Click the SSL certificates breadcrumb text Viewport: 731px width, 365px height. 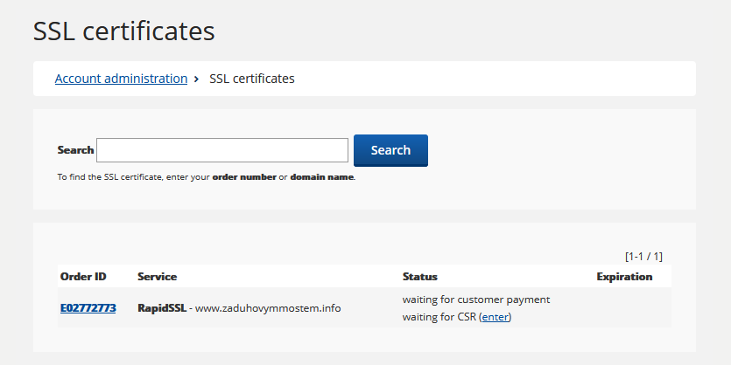(252, 79)
